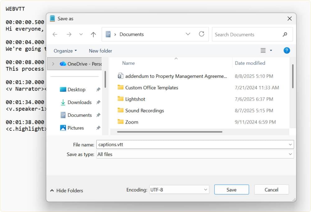Unpin Pictures from quick access
The height and width of the screenshot is (212, 311).
click(98, 128)
